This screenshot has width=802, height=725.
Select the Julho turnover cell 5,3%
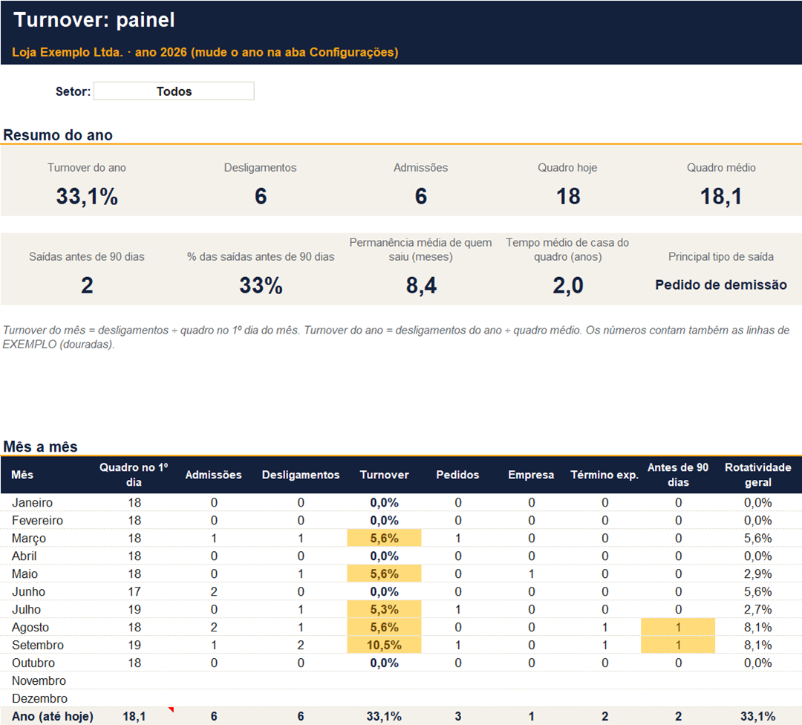point(384,609)
